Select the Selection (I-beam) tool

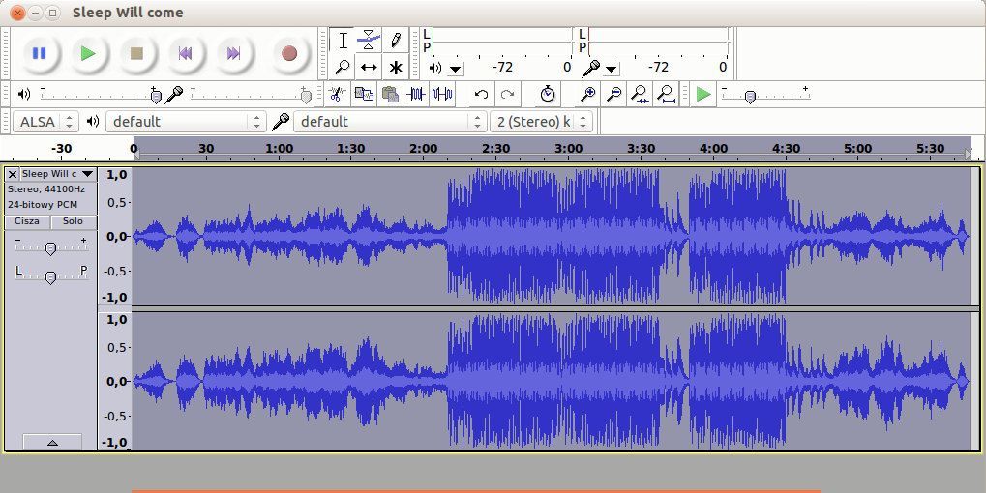[343, 41]
